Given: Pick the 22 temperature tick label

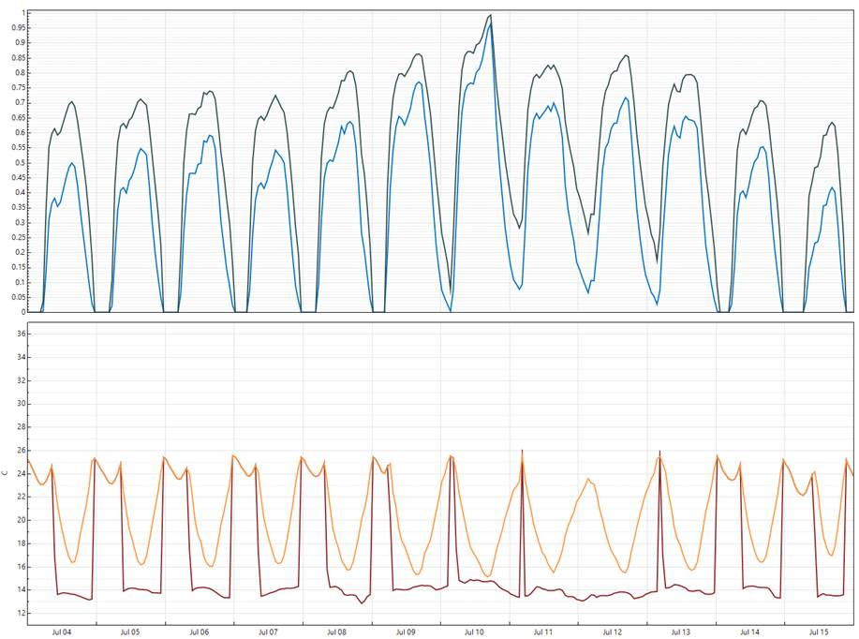Looking at the screenshot, I should click(x=22, y=497).
